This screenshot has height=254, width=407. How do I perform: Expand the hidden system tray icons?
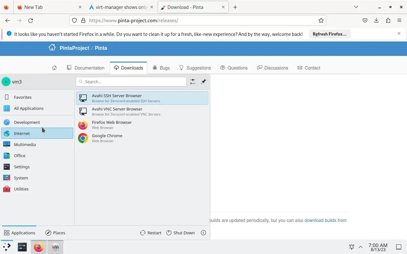[361, 247]
